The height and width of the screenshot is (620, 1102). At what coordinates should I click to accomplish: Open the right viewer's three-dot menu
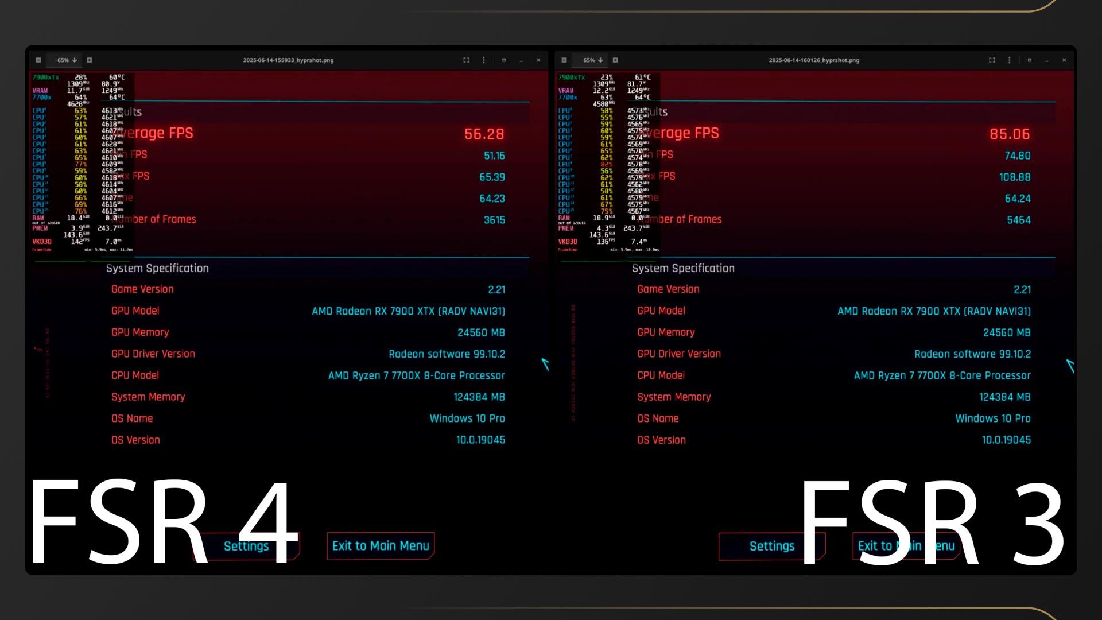click(1010, 60)
